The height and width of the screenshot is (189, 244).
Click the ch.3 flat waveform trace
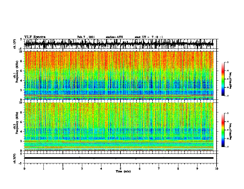pos(119,158)
